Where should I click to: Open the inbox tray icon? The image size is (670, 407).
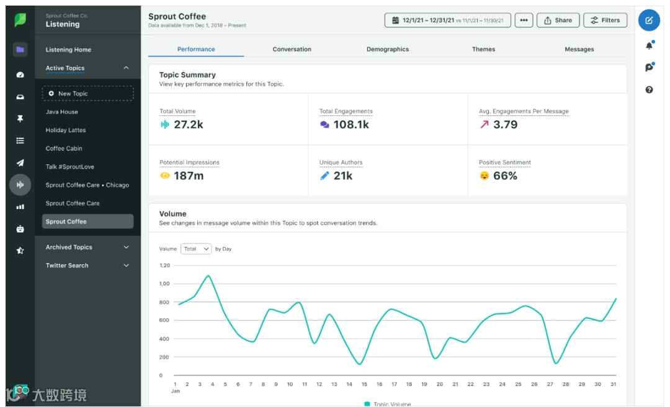pos(20,97)
